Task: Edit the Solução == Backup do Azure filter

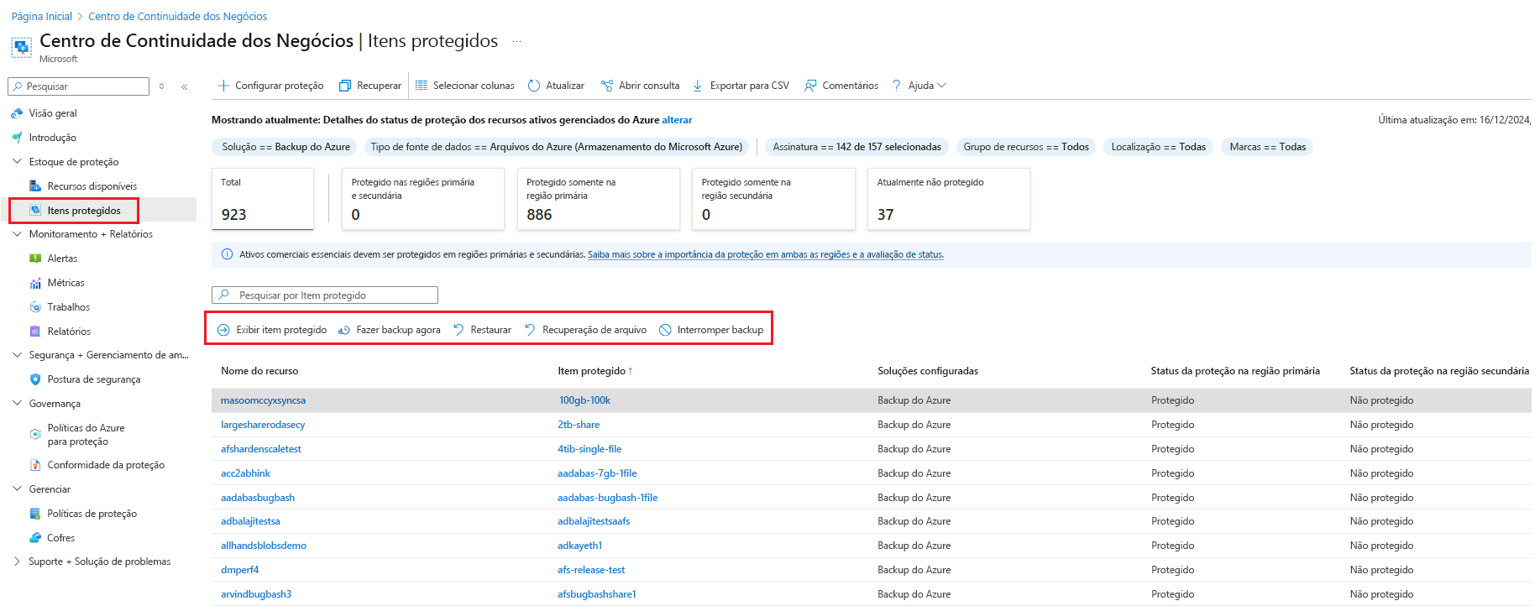Action: (285, 147)
